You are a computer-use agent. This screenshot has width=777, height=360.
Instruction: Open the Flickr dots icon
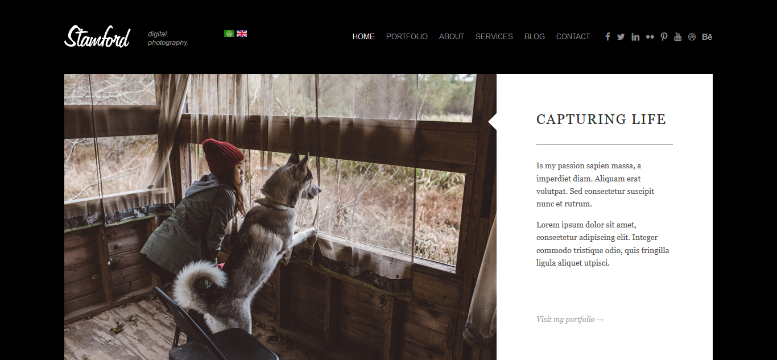point(650,37)
